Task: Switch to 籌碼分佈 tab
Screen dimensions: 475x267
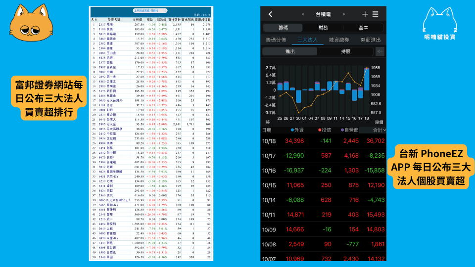Action: pyautogui.click(x=276, y=40)
